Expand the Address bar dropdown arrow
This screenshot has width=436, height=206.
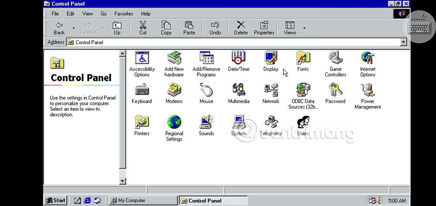403,43
